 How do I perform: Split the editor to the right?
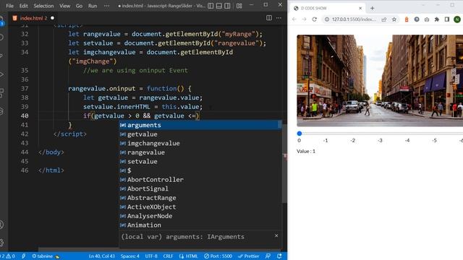point(269,18)
